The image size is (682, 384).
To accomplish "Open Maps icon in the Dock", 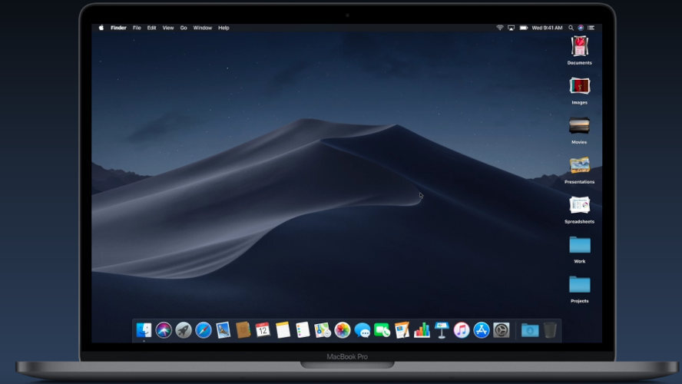I will pyautogui.click(x=323, y=330).
